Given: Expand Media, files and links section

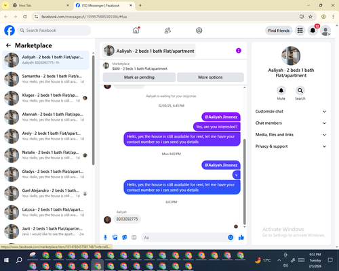Looking at the screenshot, I should coord(291,135).
